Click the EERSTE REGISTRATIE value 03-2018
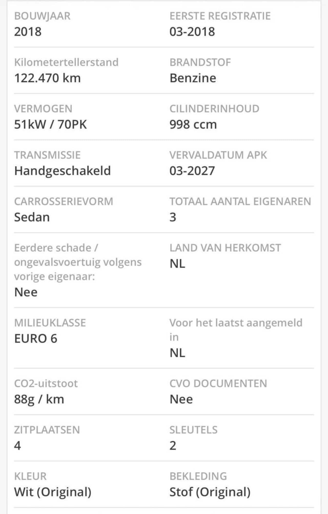 pos(192,32)
